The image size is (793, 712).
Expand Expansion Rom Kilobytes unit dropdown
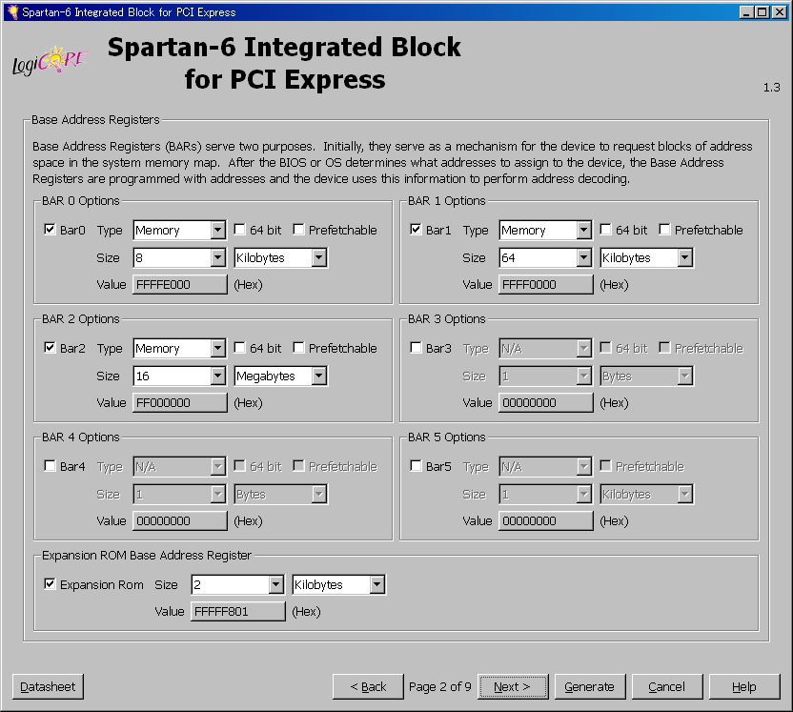click(x=376, y=585)
